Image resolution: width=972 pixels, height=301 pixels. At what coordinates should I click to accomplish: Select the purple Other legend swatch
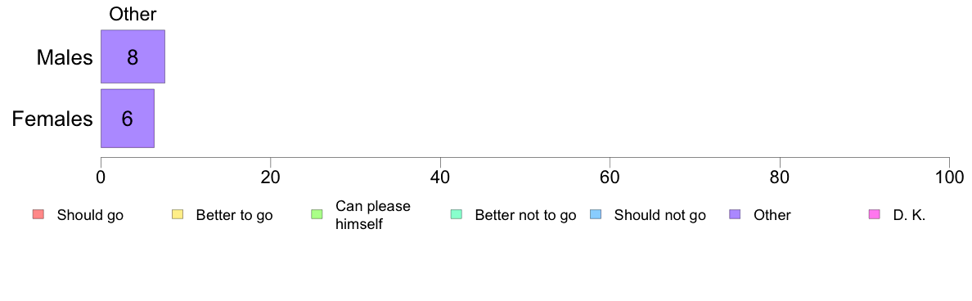[734, 215]
